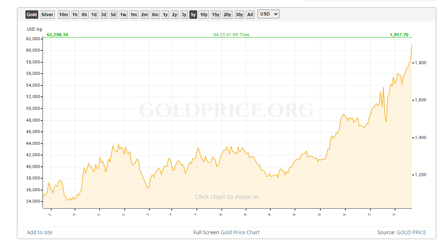Click the 1,937.70 price value
Image resolution: width=448 pixels, height=242 pixels.
[x=399, y=35]
